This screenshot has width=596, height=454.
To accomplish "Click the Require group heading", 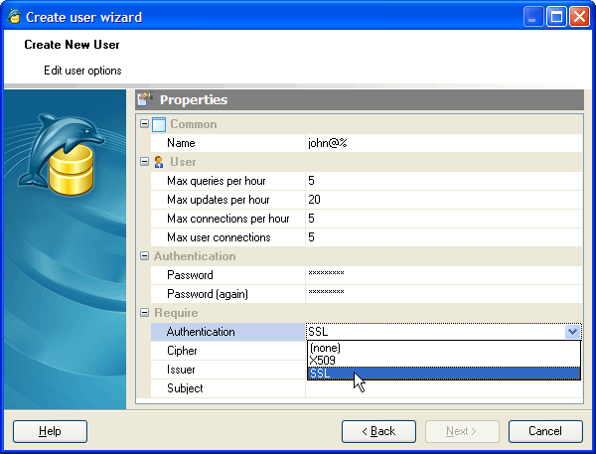I will 176,313.
